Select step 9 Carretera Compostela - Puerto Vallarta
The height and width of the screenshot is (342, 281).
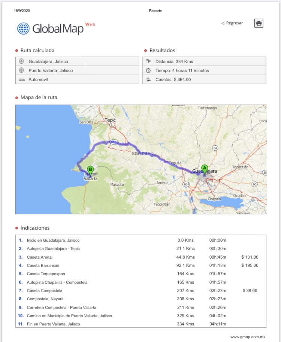coord(61,307)
